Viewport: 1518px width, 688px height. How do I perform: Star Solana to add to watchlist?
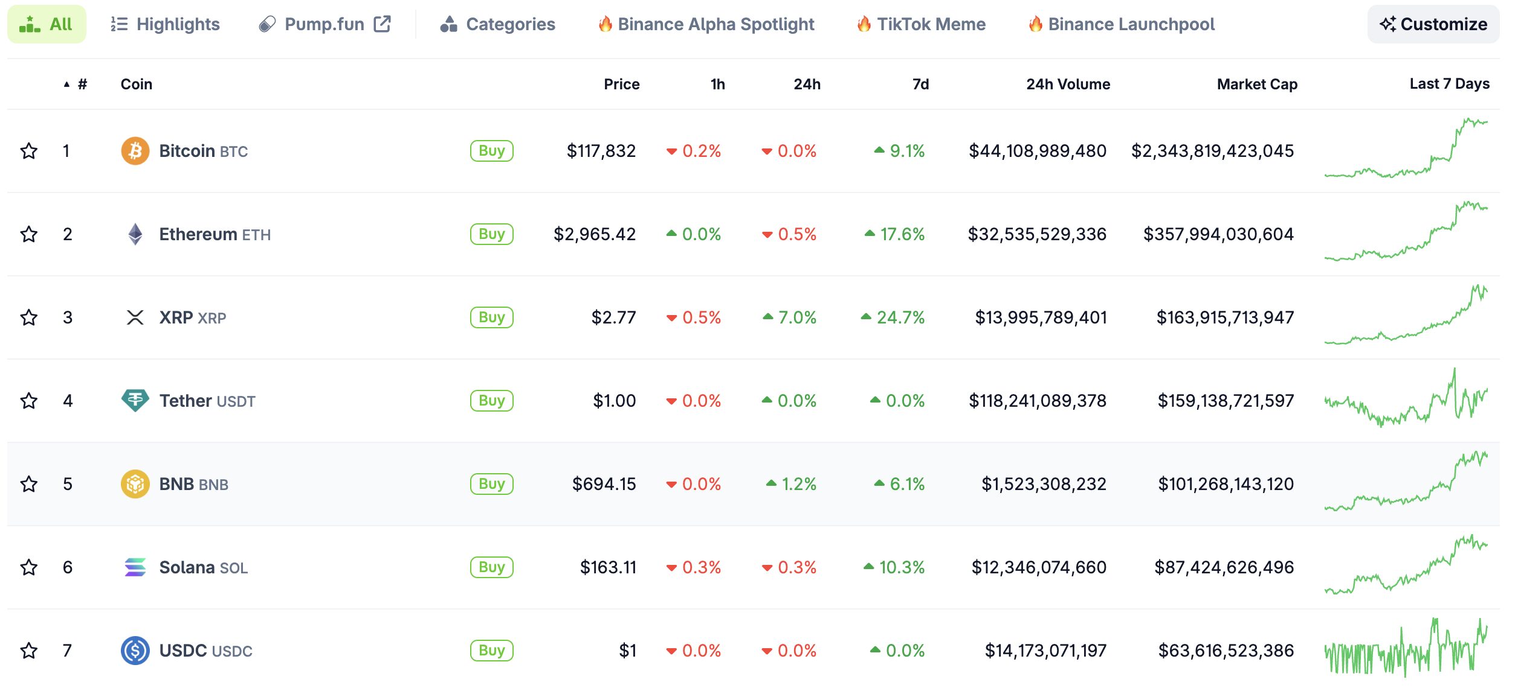point(29,567)
